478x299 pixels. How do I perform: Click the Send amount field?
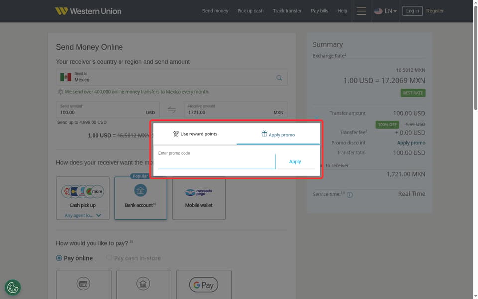point(108,110)
